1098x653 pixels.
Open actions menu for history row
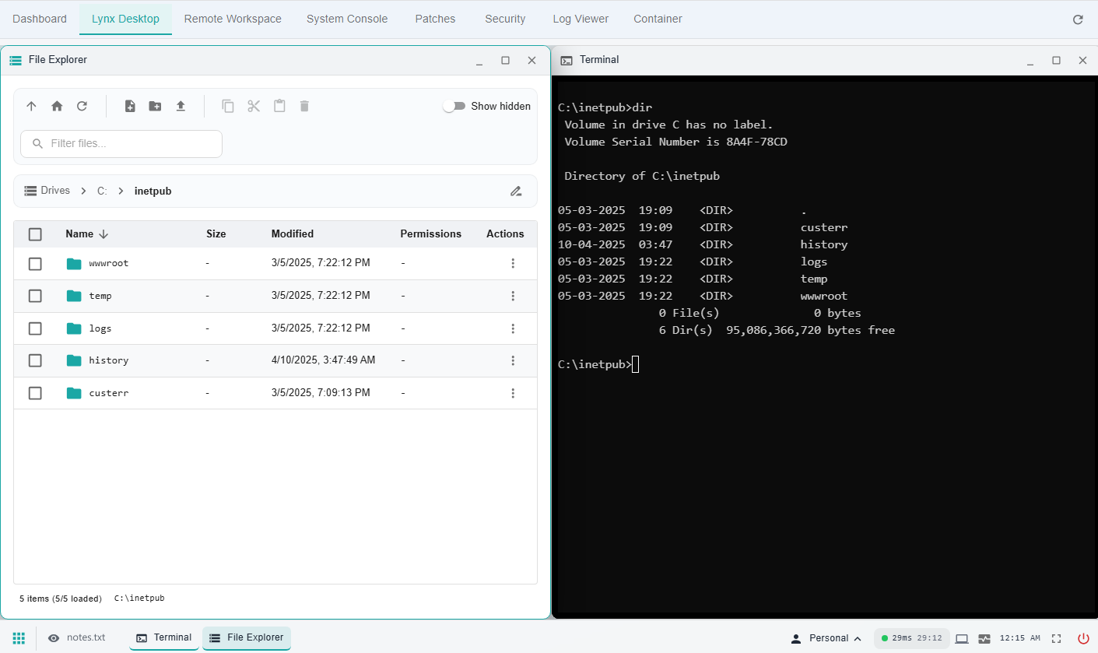[x=513, y=360]
